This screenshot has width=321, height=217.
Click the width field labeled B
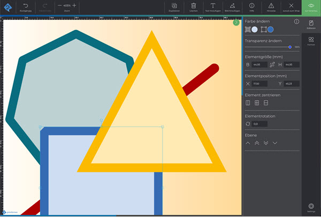point(259,65)
